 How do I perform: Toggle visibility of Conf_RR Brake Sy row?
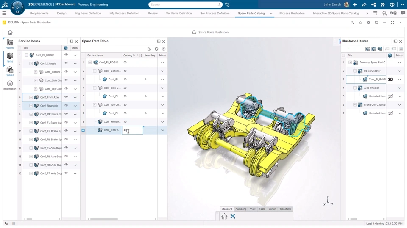pyautogui.click(x=66, y=114)
